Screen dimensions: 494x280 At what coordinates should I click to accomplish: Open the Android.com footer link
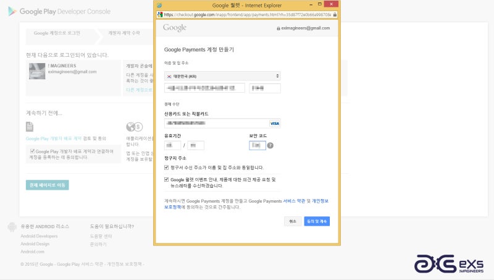coord(33,252)
